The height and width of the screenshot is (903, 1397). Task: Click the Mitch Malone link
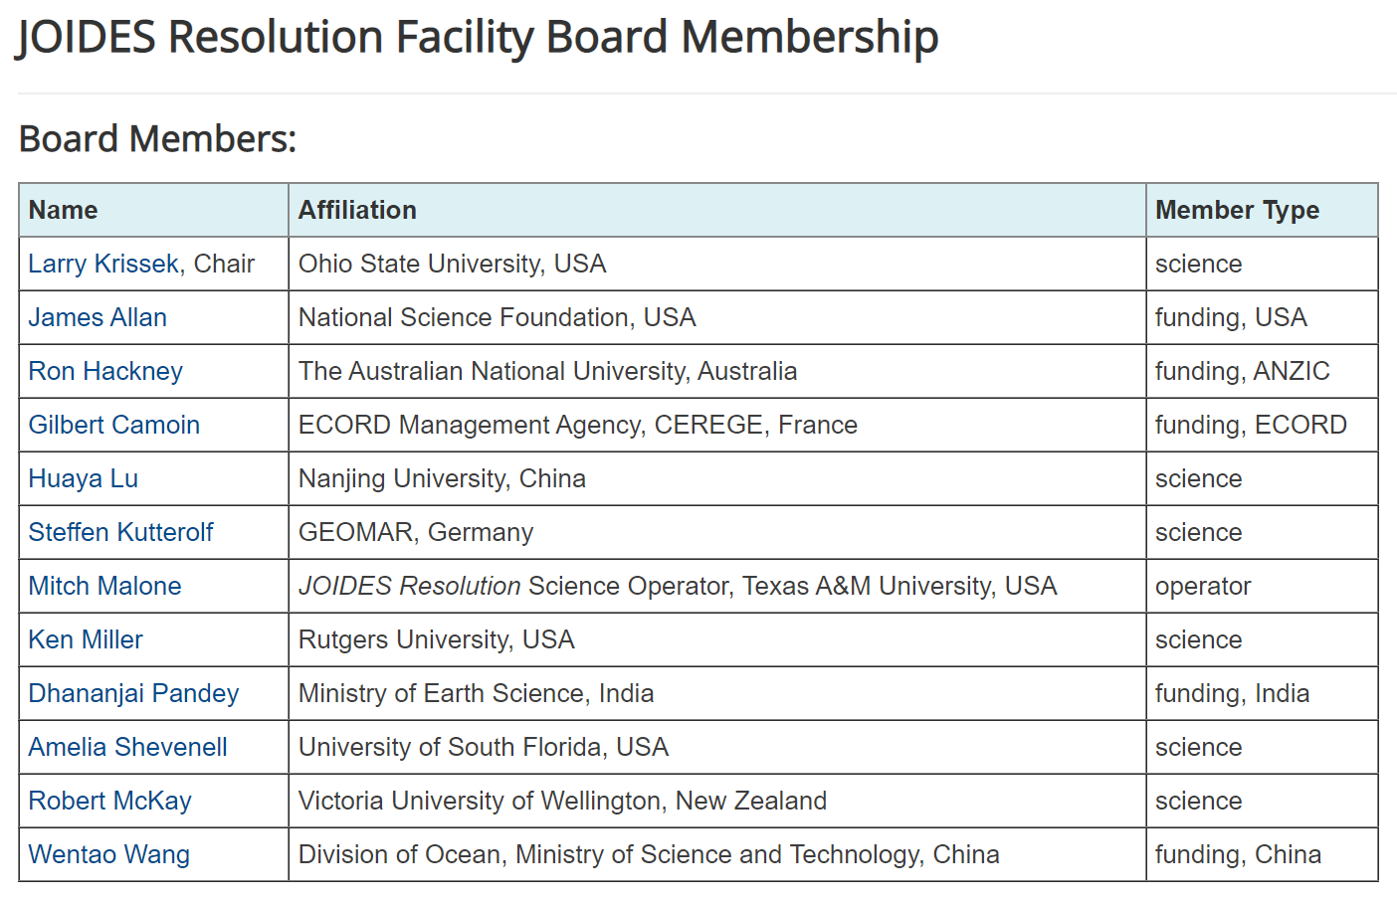click(x=104, y=586)
